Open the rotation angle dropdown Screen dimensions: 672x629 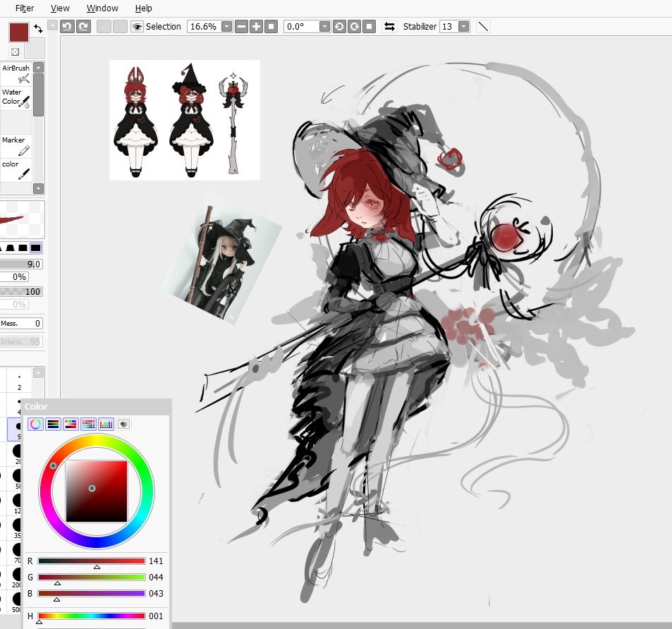click(x=324, y=27)
